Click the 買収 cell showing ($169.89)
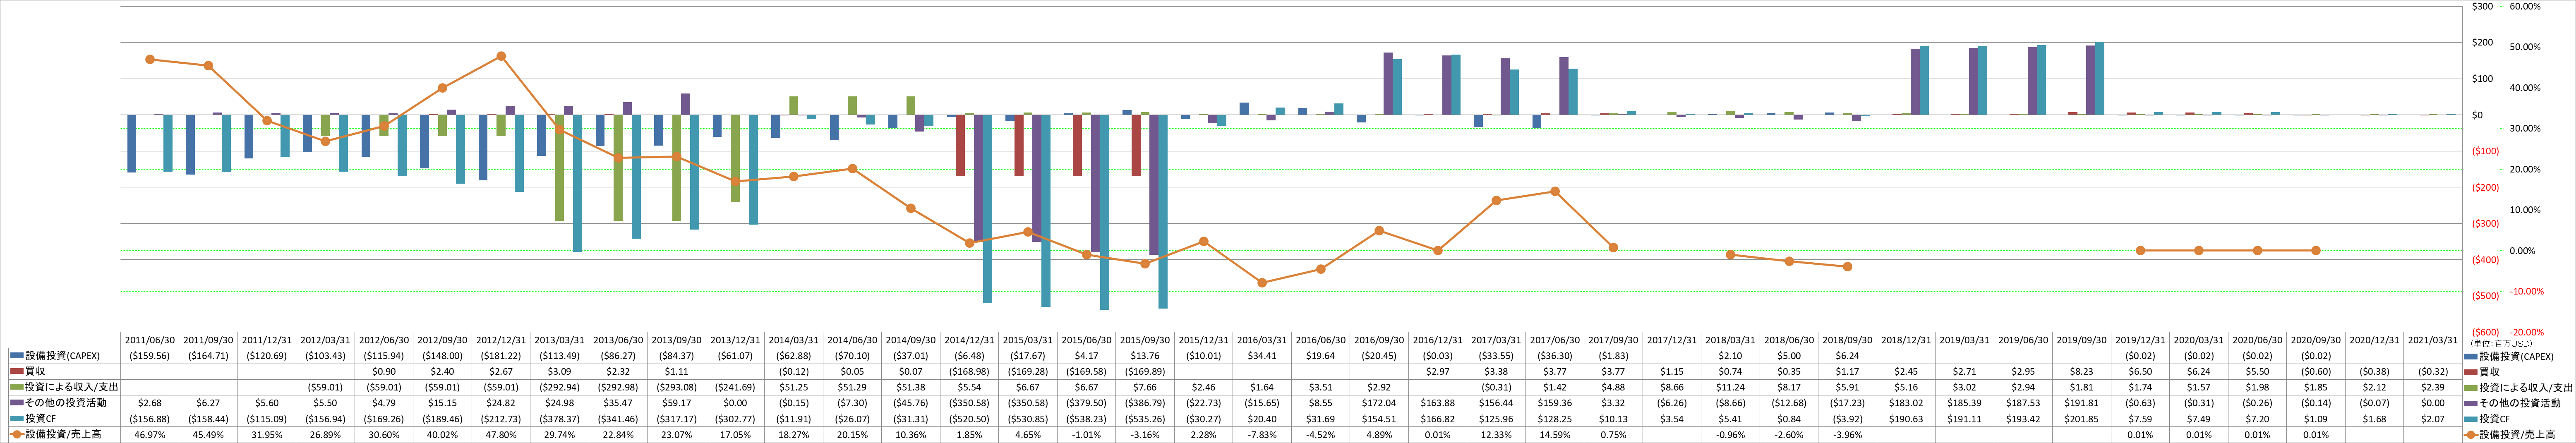 pyautogui.click(x=1144, y=372)
